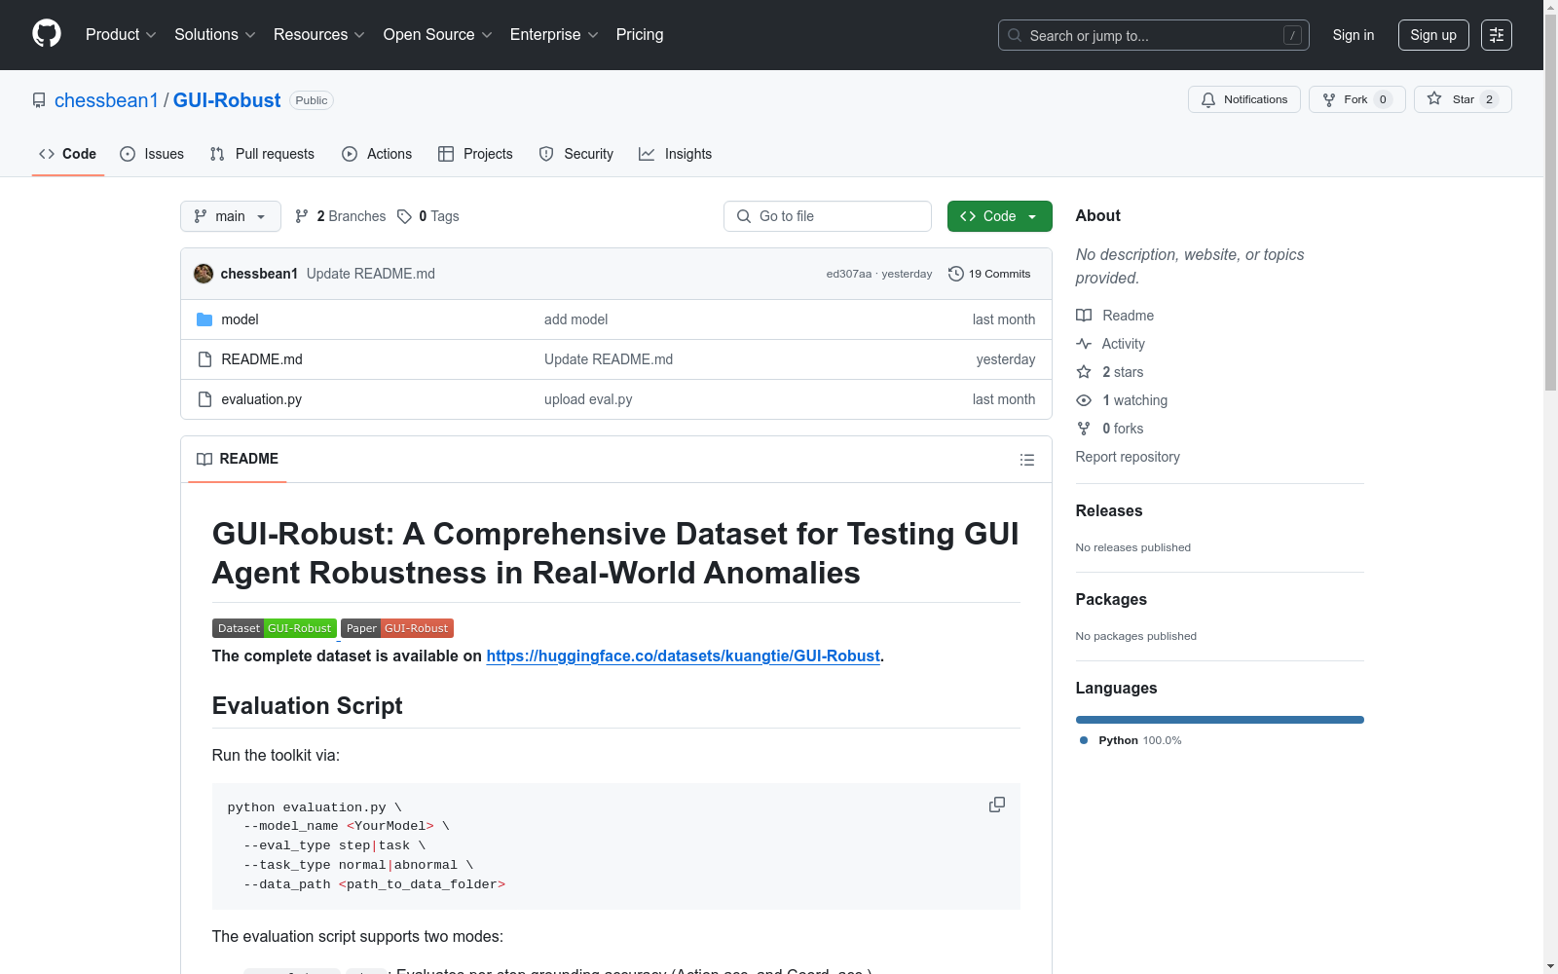Click the forks icon in About
Viewport: 1558px width, 974px height.
coord(1084,429)
